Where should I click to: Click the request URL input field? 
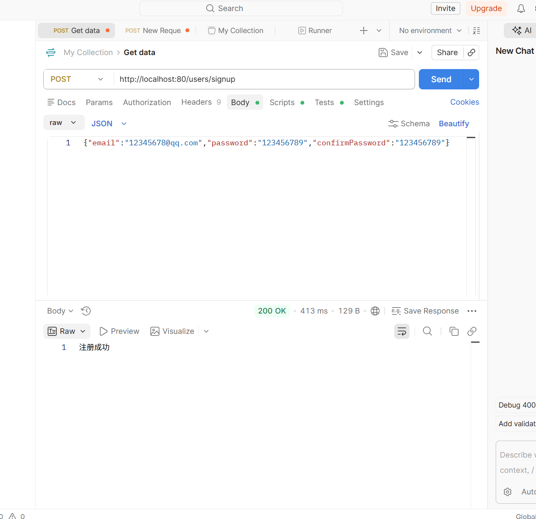(264, 79)
